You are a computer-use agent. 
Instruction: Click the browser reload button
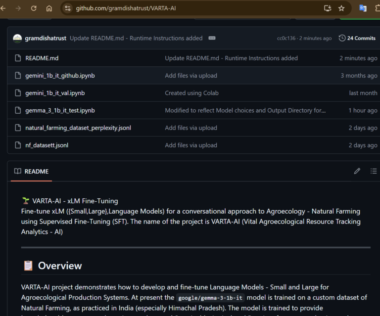[34, 8]
